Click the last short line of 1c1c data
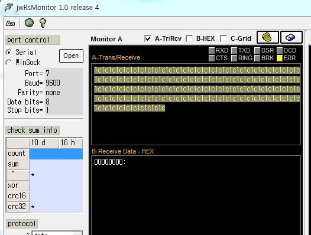 click(129, 108)
